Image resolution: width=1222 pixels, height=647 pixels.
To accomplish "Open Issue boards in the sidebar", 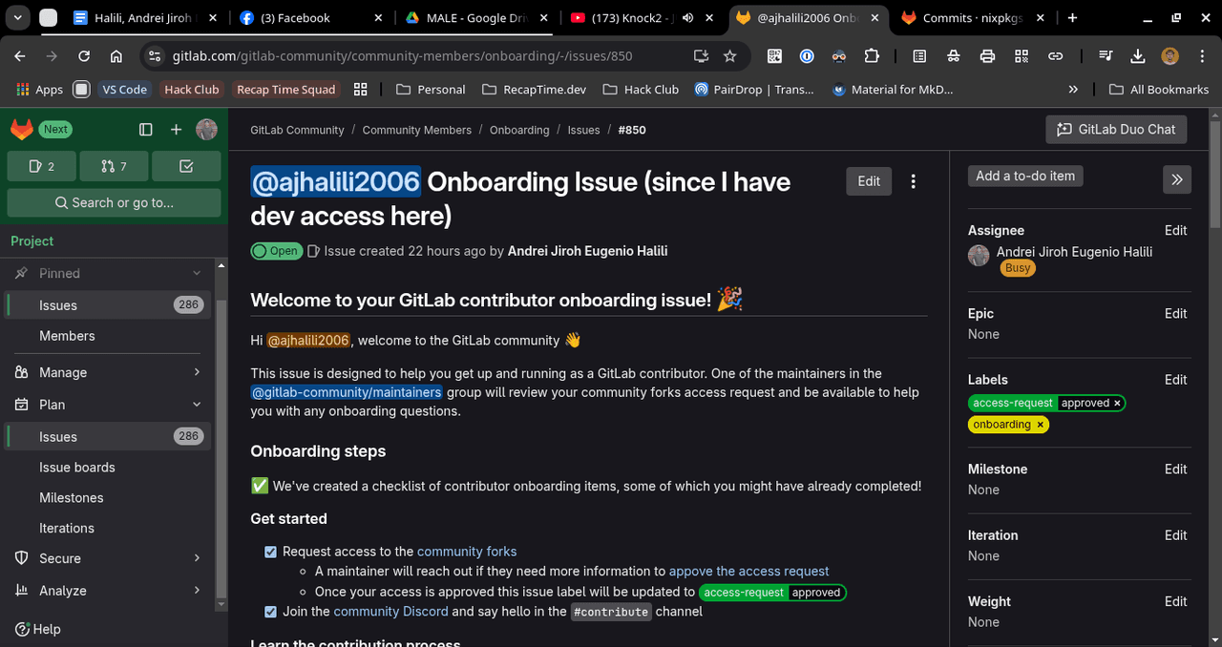I will (109, 468).
